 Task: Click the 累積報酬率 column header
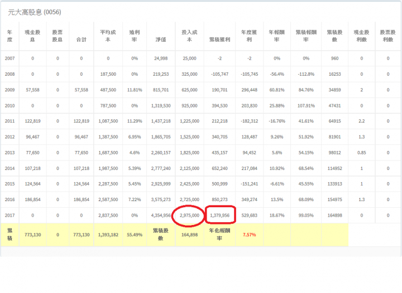[x=306, y=36]
